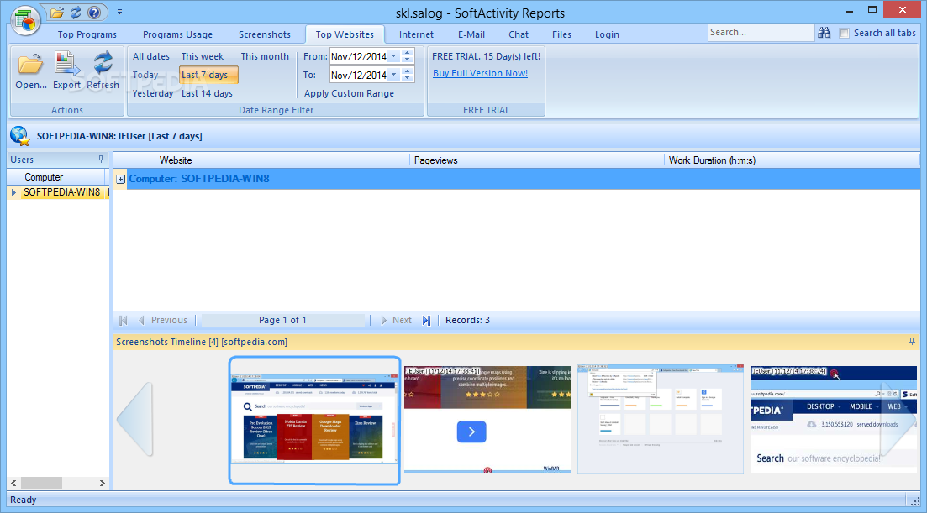927x513 pixels.
Task: Open the Files tab
Action: (x=561, y=34)
